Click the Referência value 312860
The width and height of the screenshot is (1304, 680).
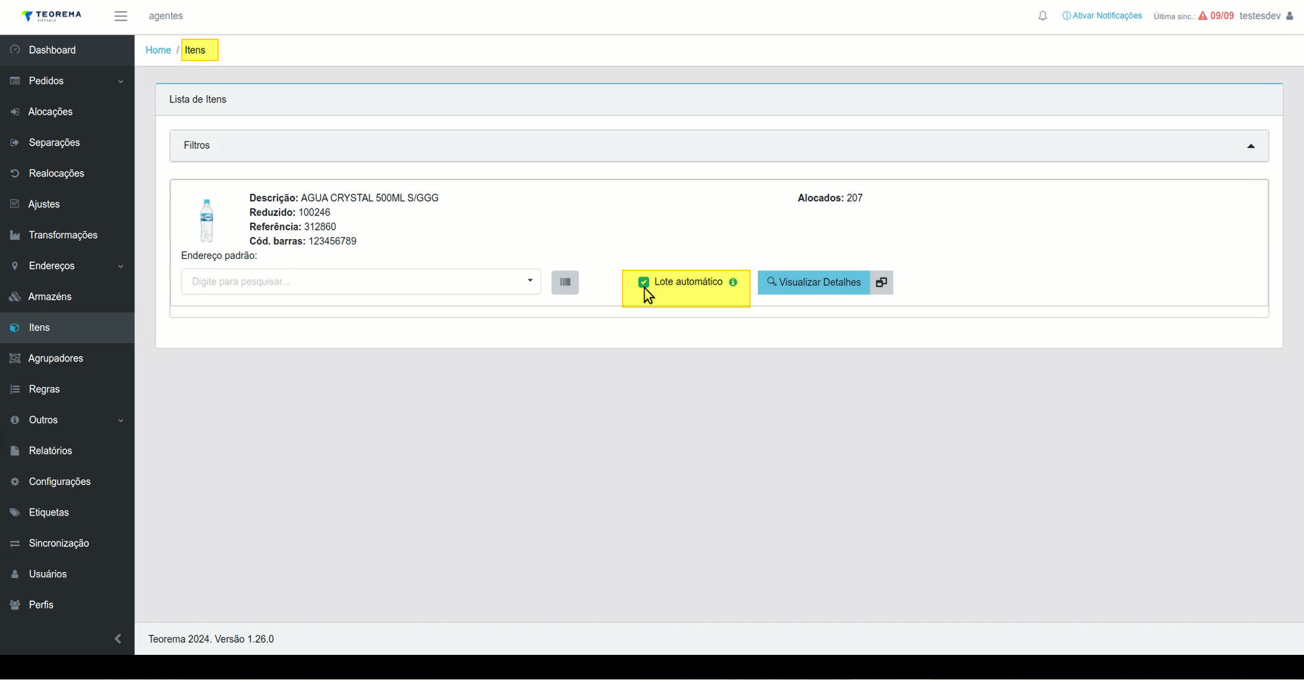click(320, 227)
